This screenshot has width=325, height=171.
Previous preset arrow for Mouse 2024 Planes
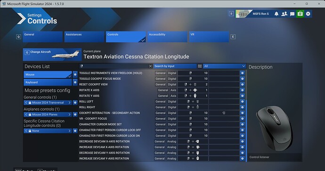coord(26,115)
